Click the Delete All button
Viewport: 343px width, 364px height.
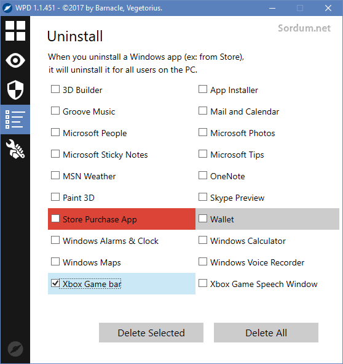click(266, 333)
